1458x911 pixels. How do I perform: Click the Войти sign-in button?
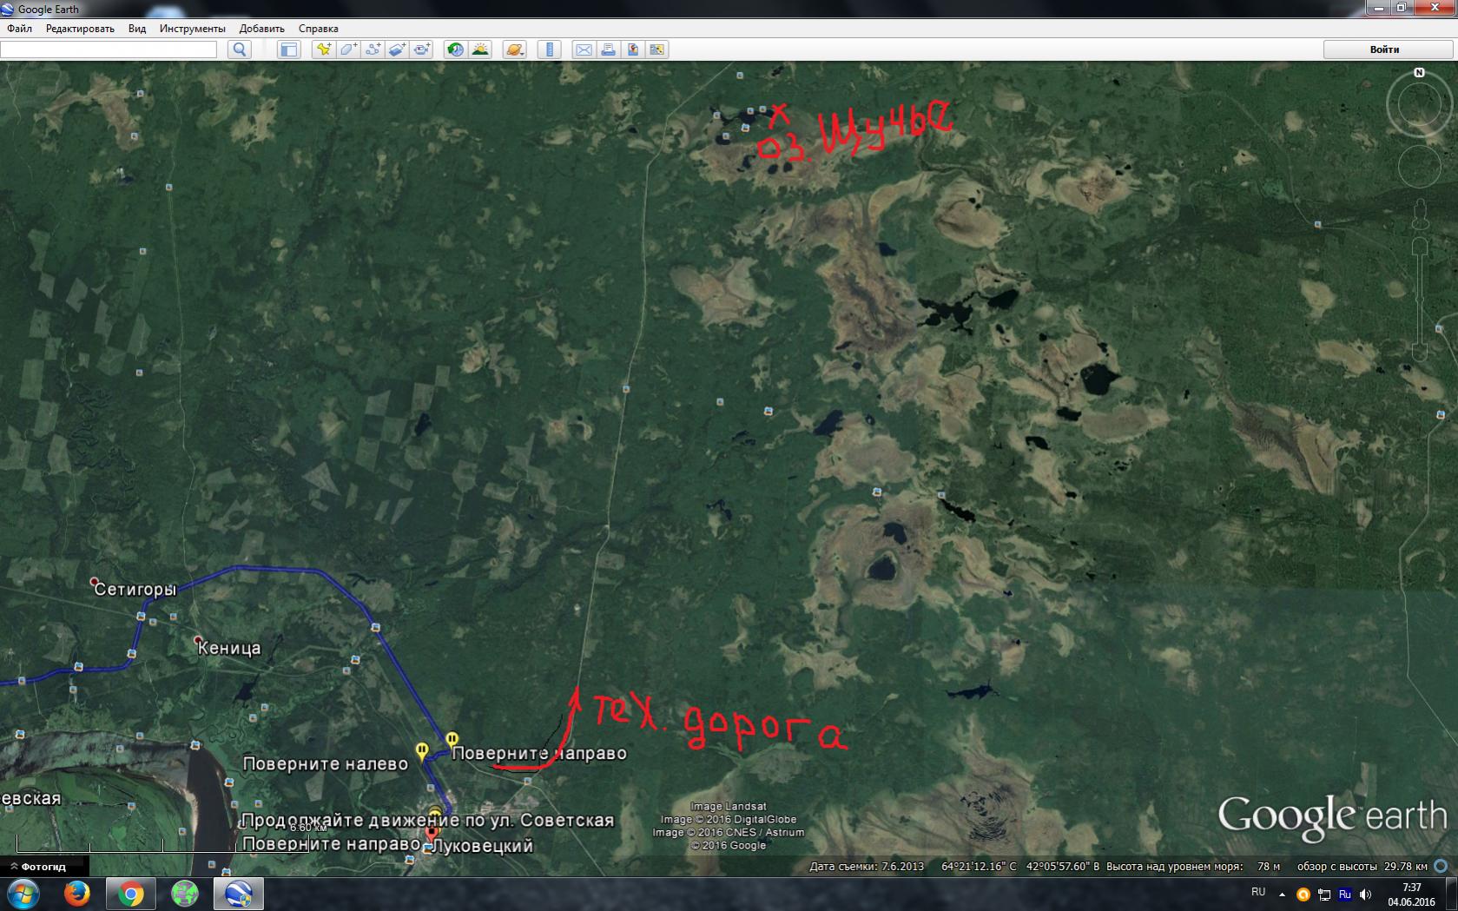click(x=1384, y=50)
